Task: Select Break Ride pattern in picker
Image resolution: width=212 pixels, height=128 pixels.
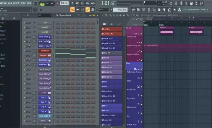Action: click(x=112, y=39)
